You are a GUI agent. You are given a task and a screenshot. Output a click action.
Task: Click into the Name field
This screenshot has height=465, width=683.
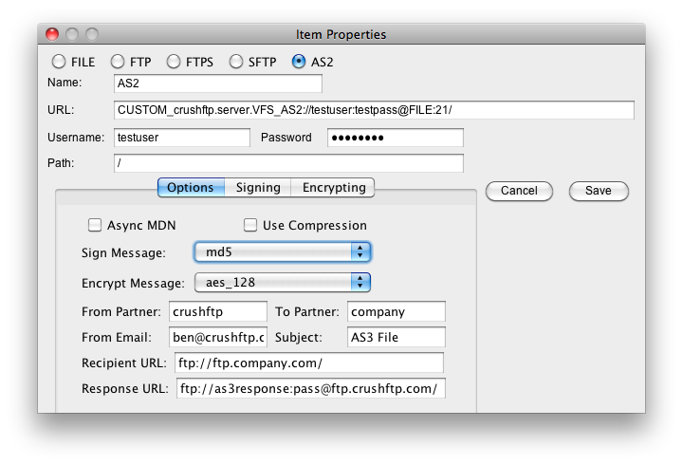pos(218,84)
